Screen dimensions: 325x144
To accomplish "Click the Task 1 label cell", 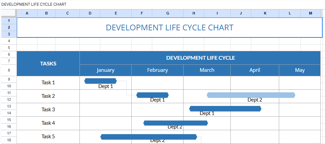I will pos(48,83).
